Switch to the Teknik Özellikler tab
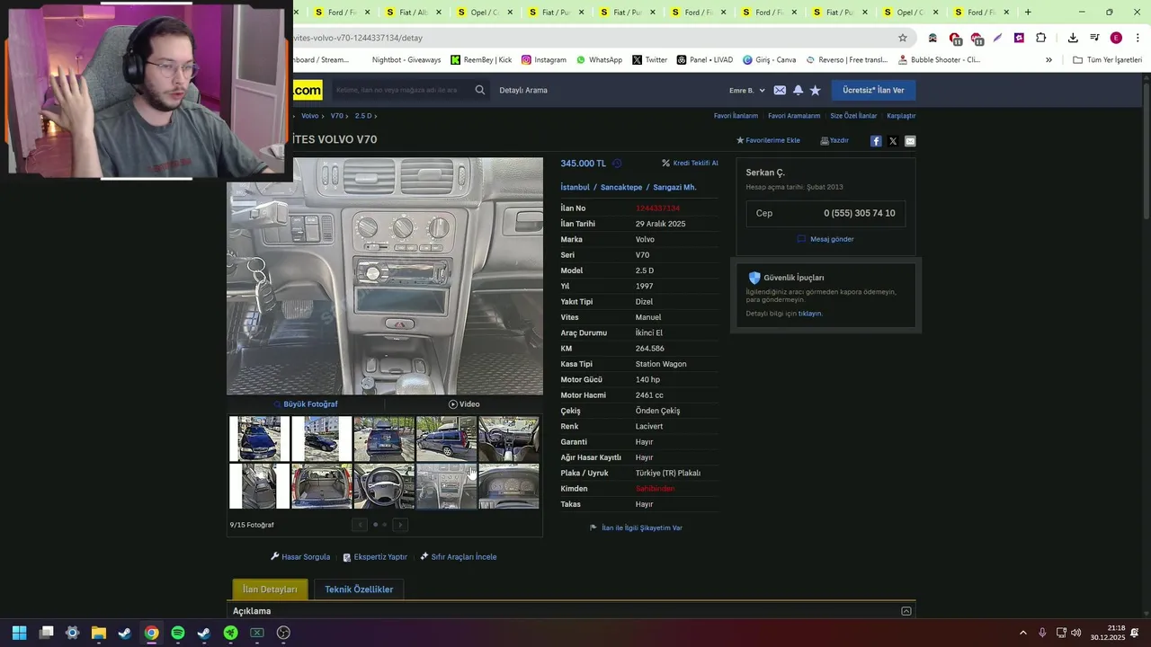 click(x=359, y=589)
